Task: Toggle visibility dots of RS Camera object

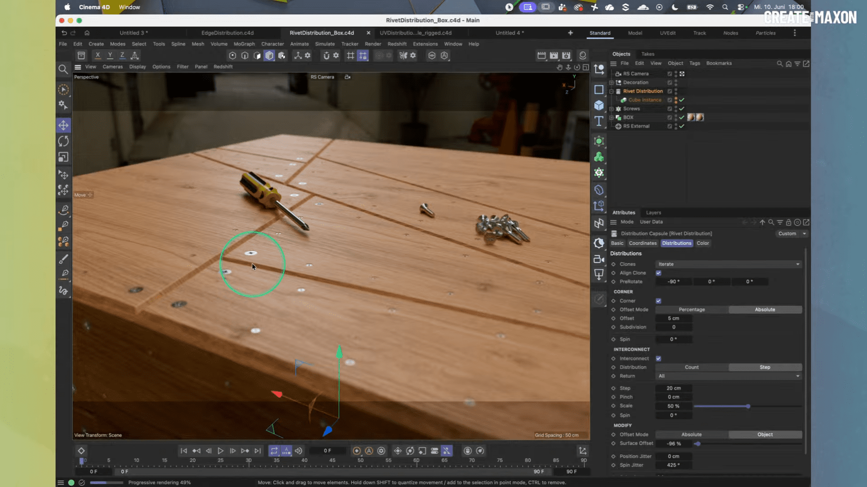Action: coord(676,74)
